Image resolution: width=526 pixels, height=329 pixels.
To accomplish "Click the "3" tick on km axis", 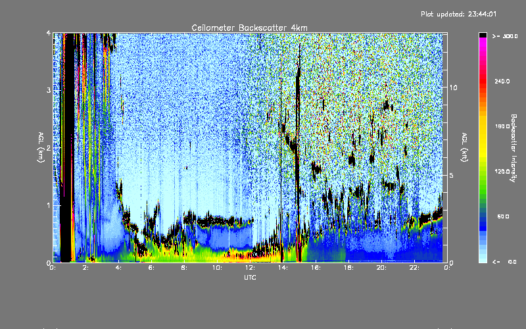I will [x=49, y=90].
